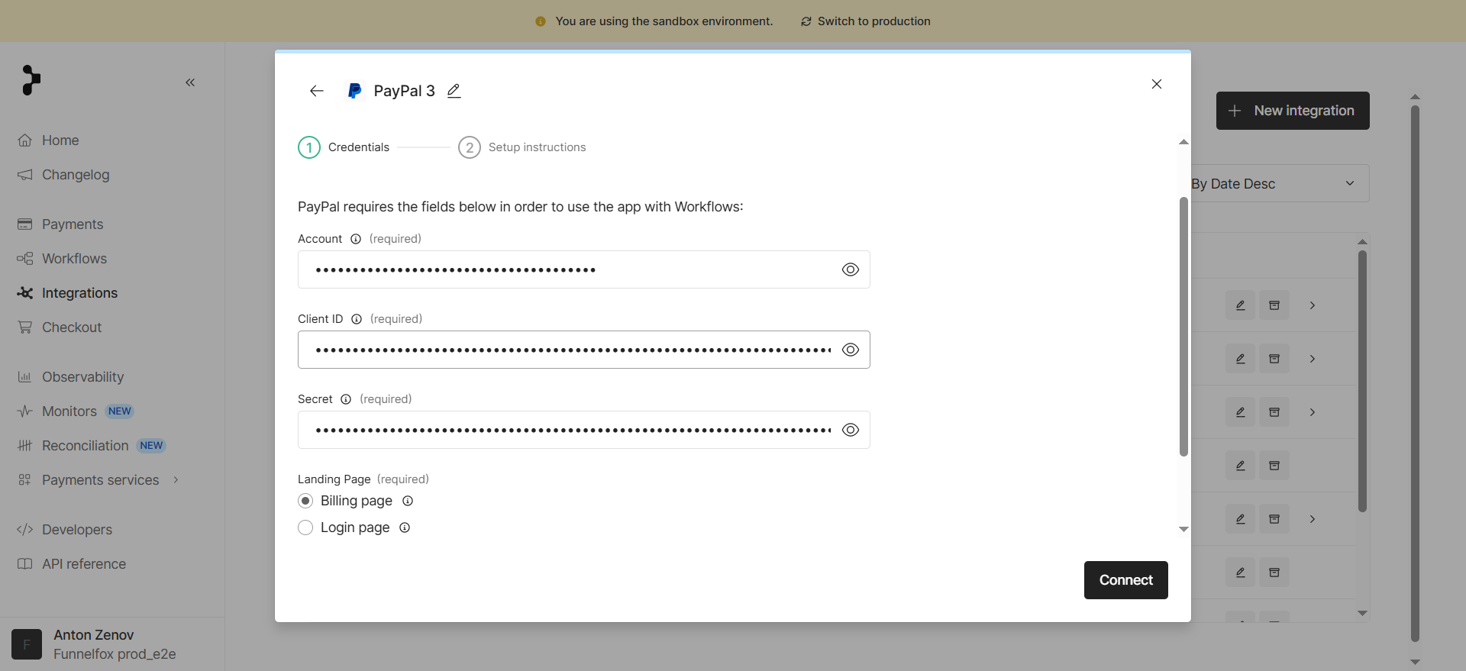
Task: Click edit icon in second integration row
Action: pyautogui.click(x=1241, y=359)
